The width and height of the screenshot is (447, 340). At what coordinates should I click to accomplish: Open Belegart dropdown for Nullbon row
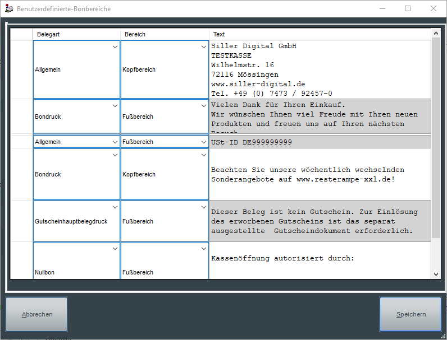click(115, 249)
